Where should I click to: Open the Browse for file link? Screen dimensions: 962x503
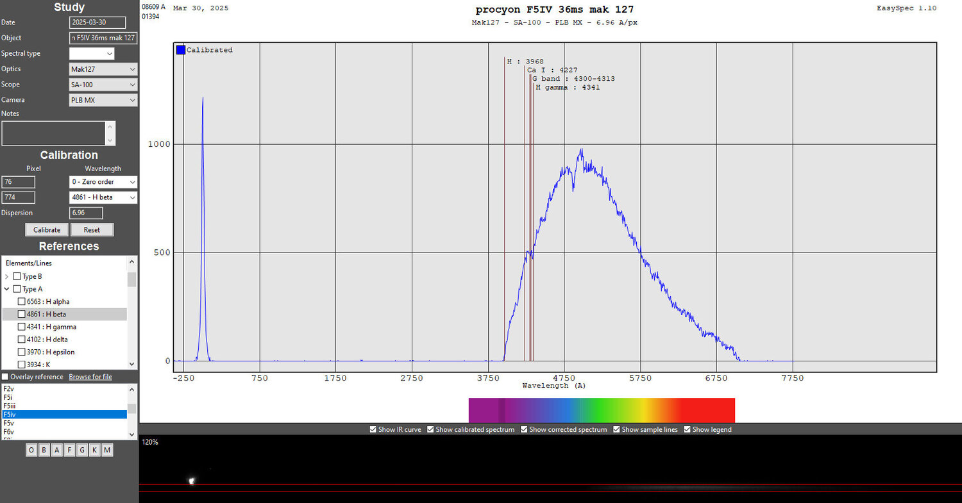click(90, 377)
